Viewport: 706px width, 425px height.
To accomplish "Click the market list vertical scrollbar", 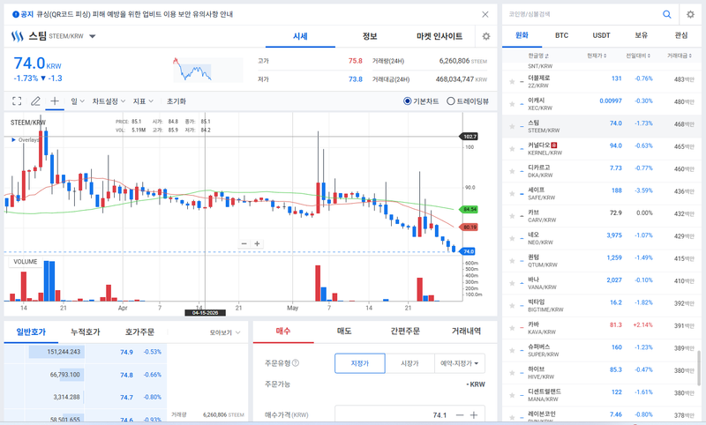I will click(698, 368).
